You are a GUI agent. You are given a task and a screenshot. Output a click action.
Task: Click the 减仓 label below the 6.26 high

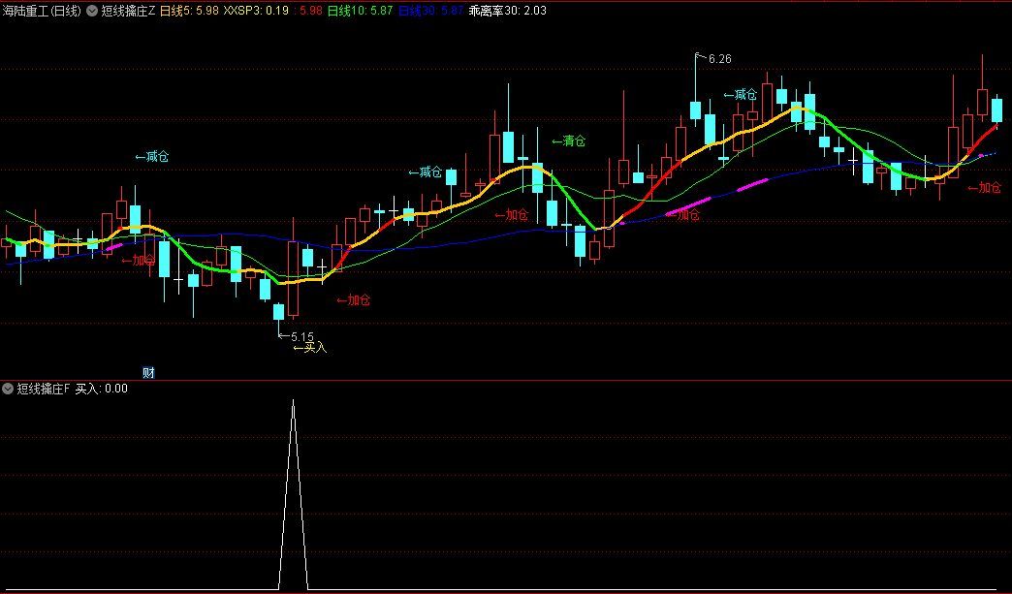click(x=740, y=95)
